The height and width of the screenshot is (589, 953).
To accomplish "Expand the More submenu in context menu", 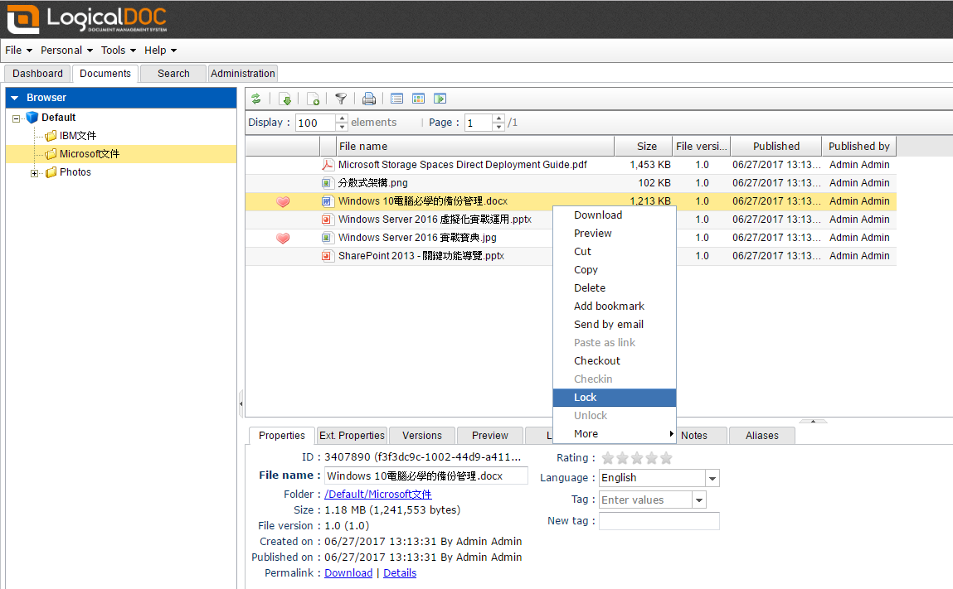I will click(x=615, y=433).
